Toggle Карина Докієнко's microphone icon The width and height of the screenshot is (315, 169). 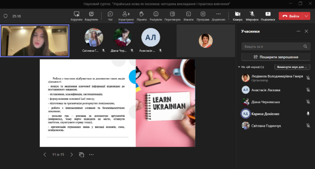coord(308,113)
